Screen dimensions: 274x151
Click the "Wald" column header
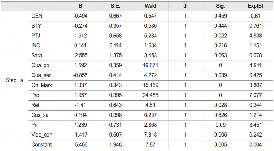click(150, 6)
